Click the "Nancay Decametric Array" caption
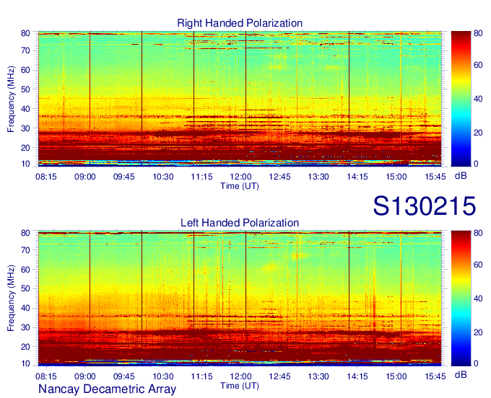This screenshot has width=491, height=398. (107, 389)
